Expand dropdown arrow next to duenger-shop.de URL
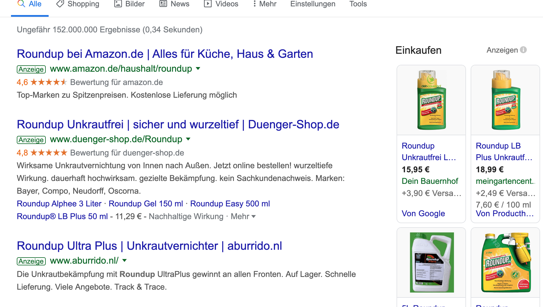 pos(188,139)
